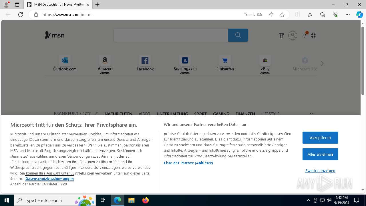Open the Datenschutzbestimmungen link
This screenshot has height=206, width=366.
pyautogui.click(x=49, y=179)
